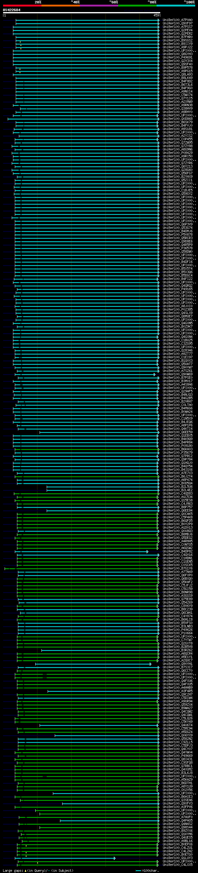Open the UniRef100_B8LK49 entry
Viewport: 198px width, 873px height.
point(177,78)
